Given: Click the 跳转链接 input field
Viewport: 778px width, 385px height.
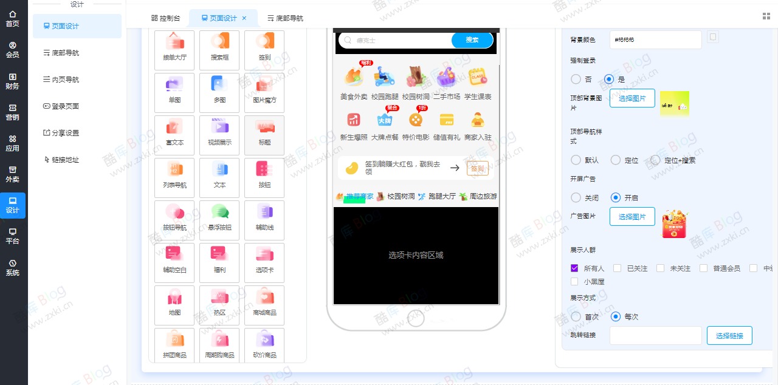Looking at the screenshot, I should (655, 335).
